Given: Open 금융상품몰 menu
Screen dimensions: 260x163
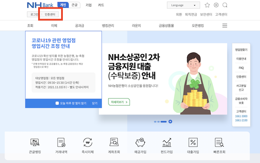Looking at the screenshot, I should click(166, 26).
